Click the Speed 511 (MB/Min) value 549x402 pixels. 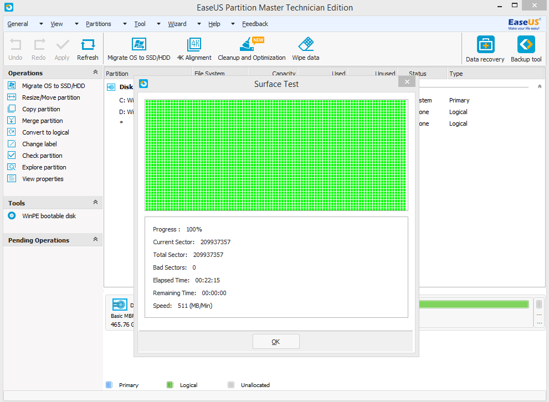click(195, 306)
